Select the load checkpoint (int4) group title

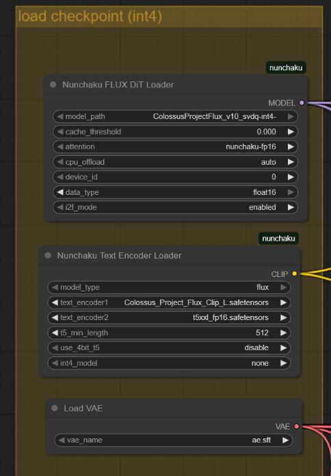tap(90, 16)
